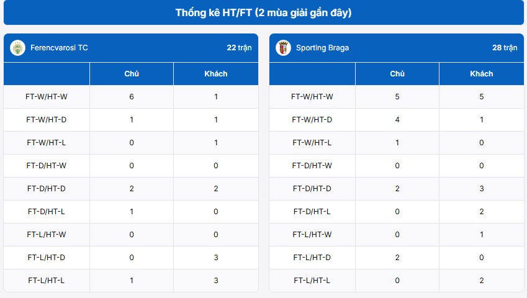This screenshot has width=527, height=298.
Task: Click the 'Khách' column header in Ferencvarosi table
Action: pyautogui.click(x=216, y=74)
